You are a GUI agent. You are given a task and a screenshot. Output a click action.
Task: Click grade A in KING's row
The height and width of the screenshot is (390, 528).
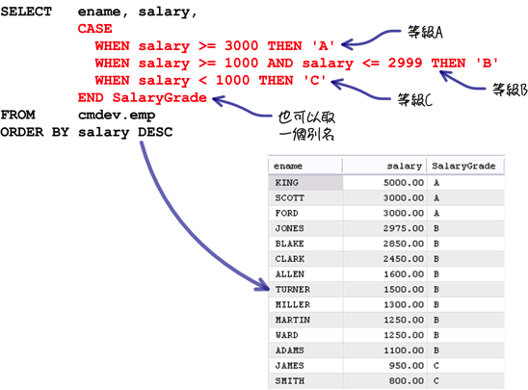click(x=436, y=183)
